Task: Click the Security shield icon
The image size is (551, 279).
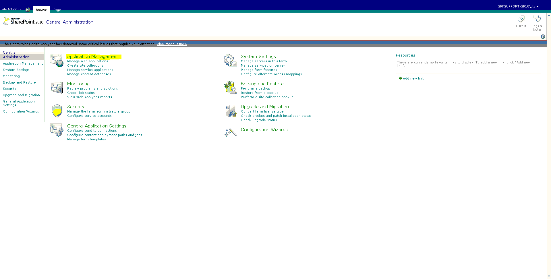Action: (57, 111)
